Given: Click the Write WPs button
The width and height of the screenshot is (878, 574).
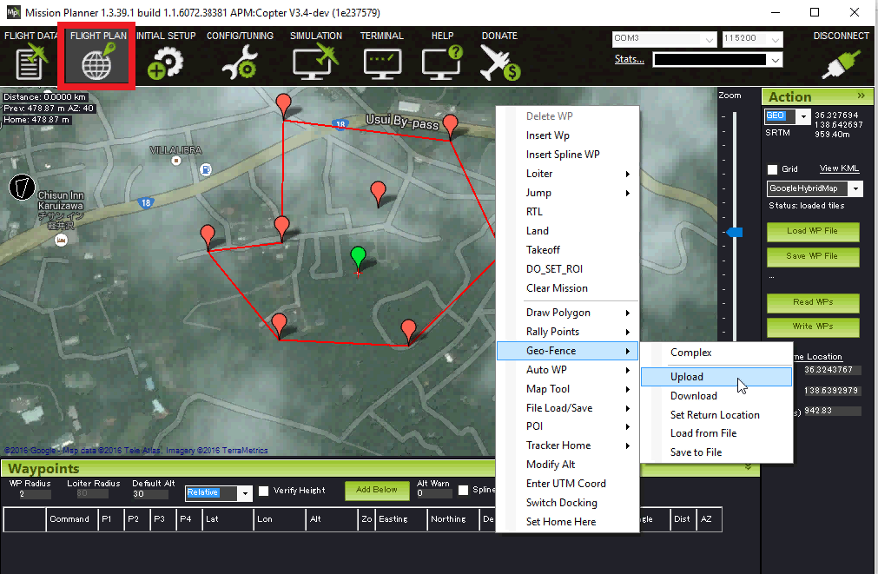Looking at the screenshot, I should point(812,327).
